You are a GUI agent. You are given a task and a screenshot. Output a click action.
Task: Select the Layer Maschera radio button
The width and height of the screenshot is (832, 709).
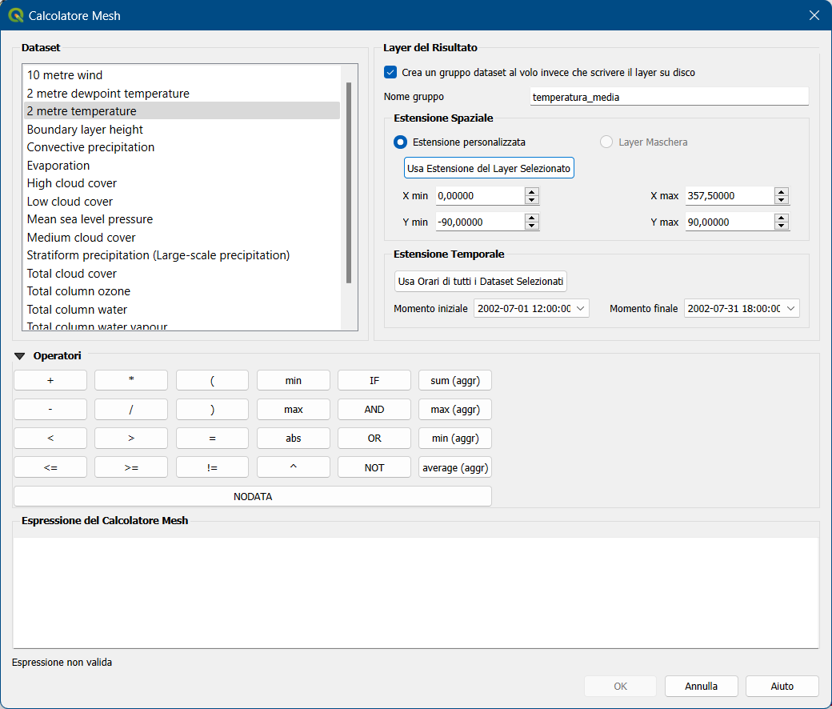coord(606,142)
